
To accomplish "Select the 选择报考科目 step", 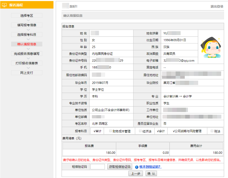I will pyautogui.click(x=27, y=34).
